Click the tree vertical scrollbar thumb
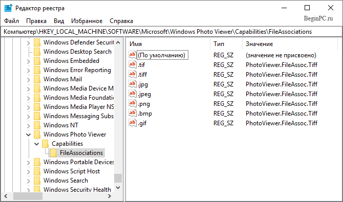Viewport: 343px width, 202px height. tap(118, 178)
